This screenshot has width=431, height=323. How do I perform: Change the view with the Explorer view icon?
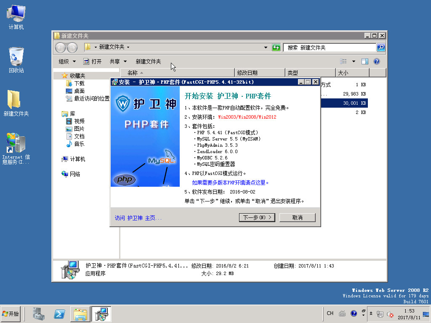point(343,61)
